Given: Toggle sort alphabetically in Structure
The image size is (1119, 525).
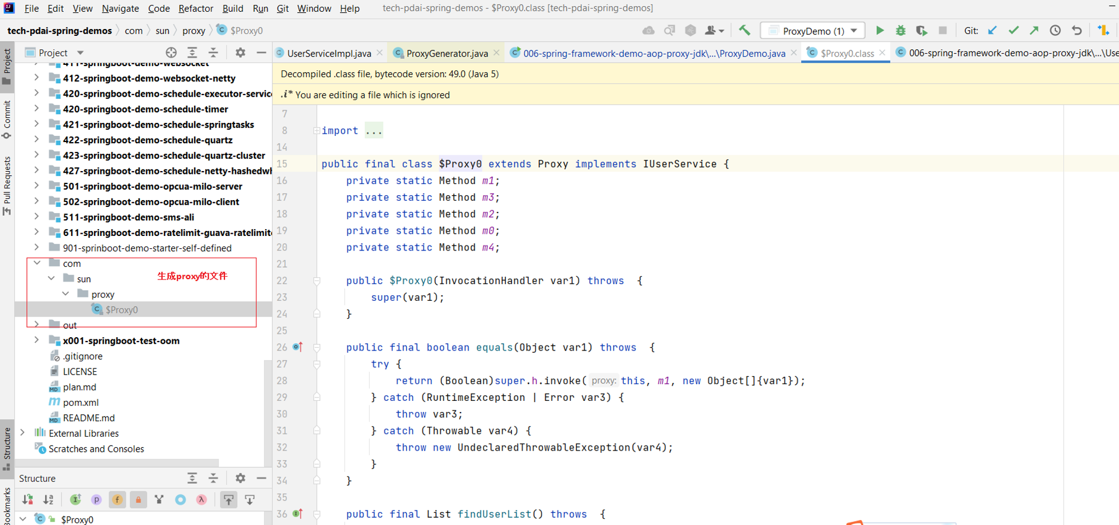Looking at the screenshot, I should 49,499.
